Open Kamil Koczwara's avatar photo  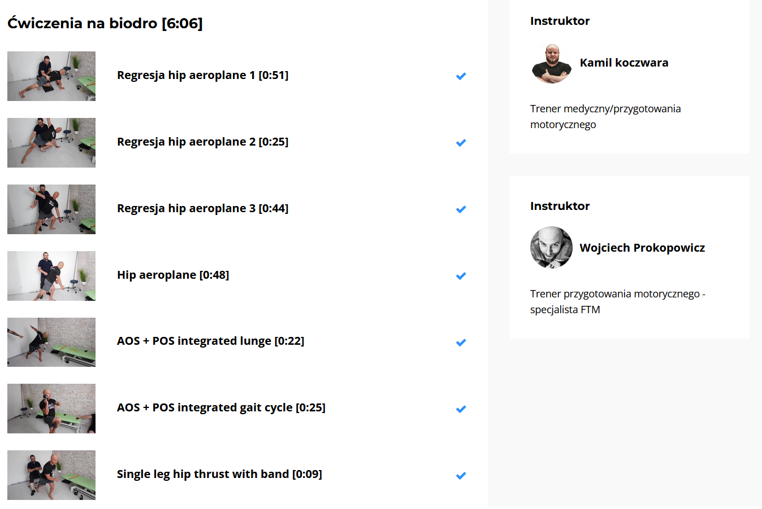point(552,63)
